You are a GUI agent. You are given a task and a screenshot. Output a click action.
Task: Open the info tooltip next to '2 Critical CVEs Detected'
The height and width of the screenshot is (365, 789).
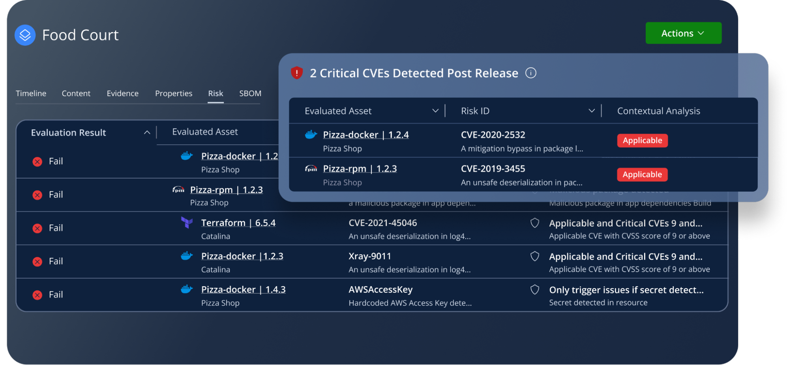(532, 73)
